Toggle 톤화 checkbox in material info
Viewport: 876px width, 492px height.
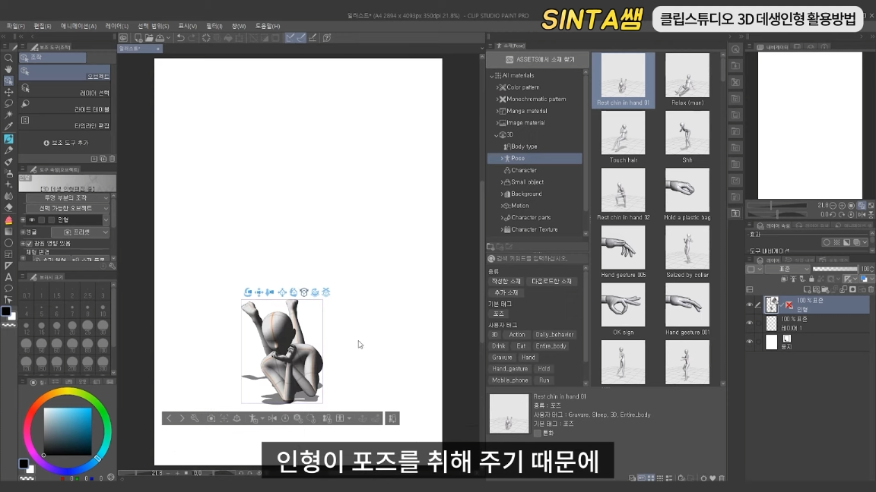[x=538, y=433]
